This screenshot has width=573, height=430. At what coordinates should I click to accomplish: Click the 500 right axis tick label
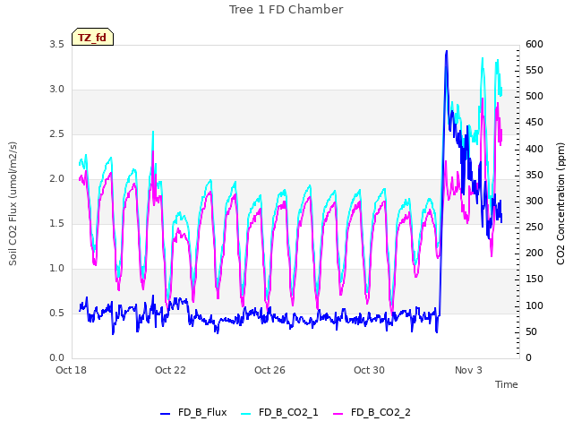pyautogui.click(x=535, y=96)
